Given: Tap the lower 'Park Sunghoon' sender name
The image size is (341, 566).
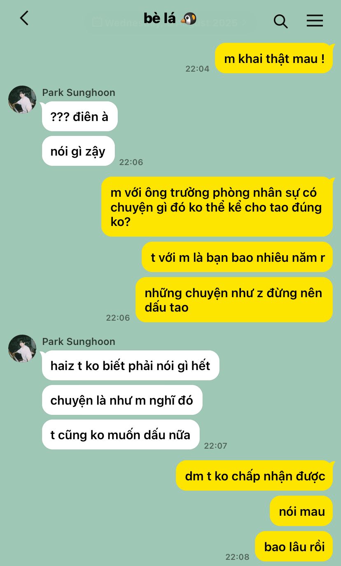Looking at the screenshot, I should 79,342.
